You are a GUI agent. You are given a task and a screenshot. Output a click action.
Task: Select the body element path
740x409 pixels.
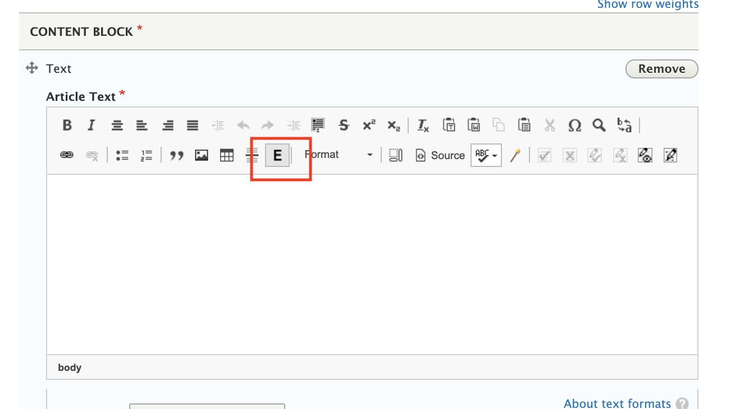(x=70, y=368)
